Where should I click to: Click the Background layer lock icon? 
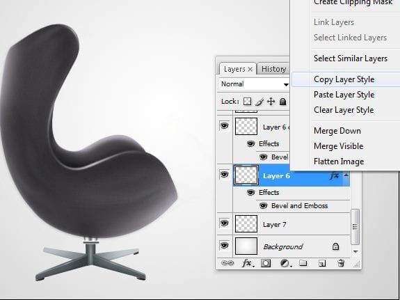coord(335,246)
